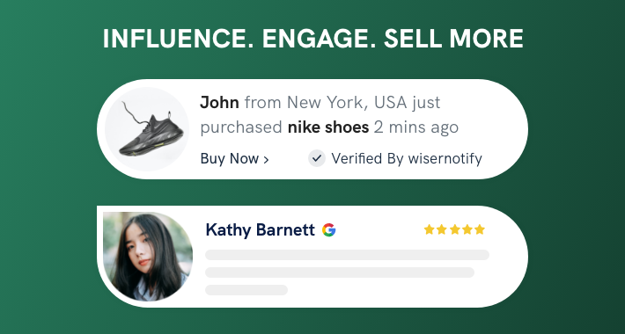Screen dimensions: 625x334
Task: Click the second review placeholder text line
Action: pos(340,272)
